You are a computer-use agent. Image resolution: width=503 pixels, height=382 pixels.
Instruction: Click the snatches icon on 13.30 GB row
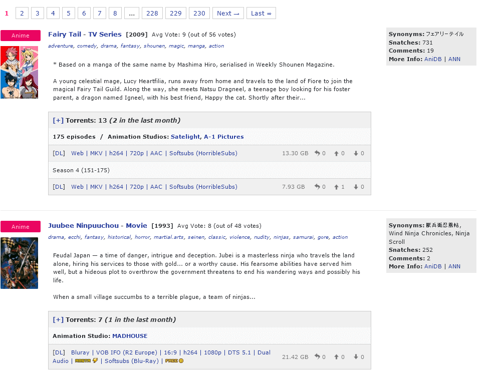pyautogui.click(x=317, y=153)
